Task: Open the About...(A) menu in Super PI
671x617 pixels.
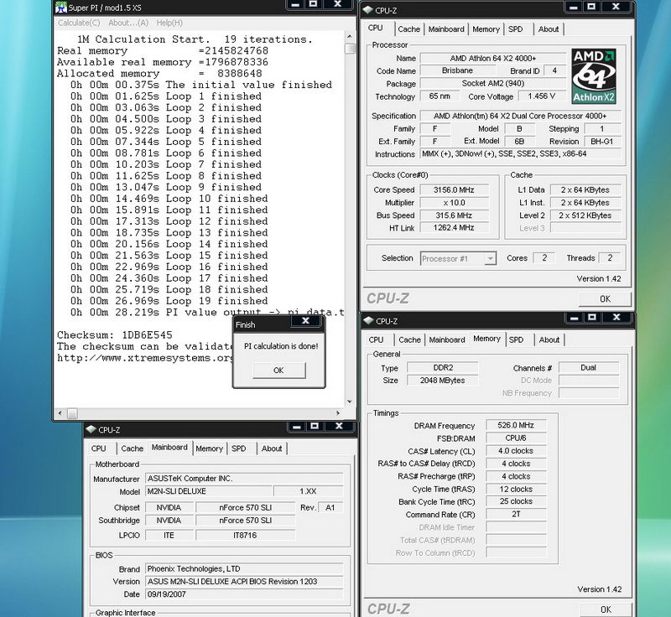Action: (x=128, y=23)
